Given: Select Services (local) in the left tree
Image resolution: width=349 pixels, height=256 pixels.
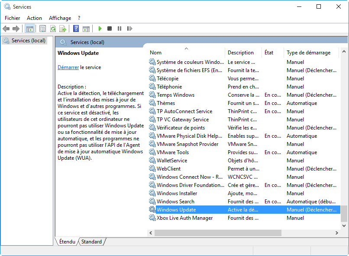Looking at the screenshot, I should [x=28, y=41].
